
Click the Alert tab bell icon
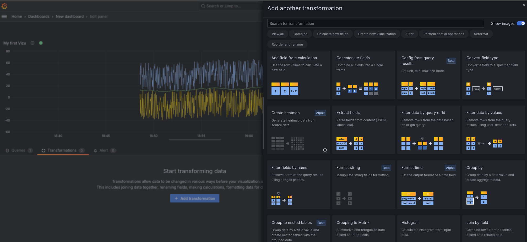pos(95,151)
